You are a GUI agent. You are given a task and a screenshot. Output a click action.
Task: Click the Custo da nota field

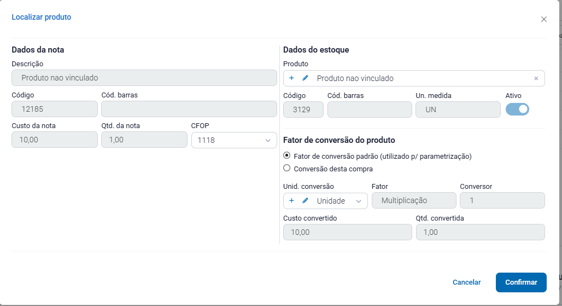point(55,140)
